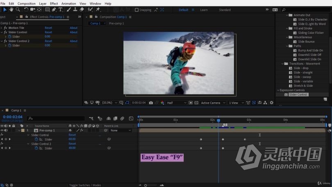Collapse Slider Control group in timeline
The height and width of the screenshot is (187, 332).
click(28, 135)
